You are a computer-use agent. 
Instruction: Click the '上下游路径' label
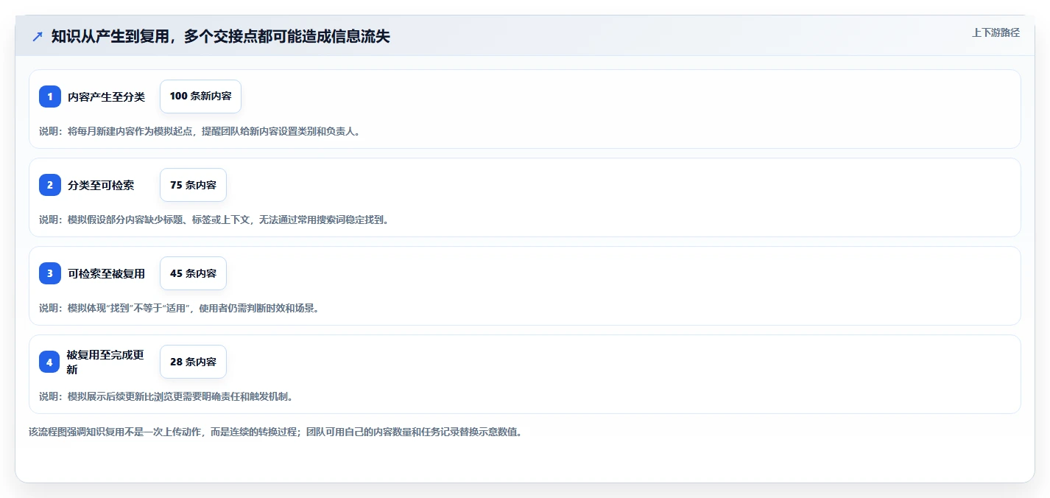pos(996,32)
